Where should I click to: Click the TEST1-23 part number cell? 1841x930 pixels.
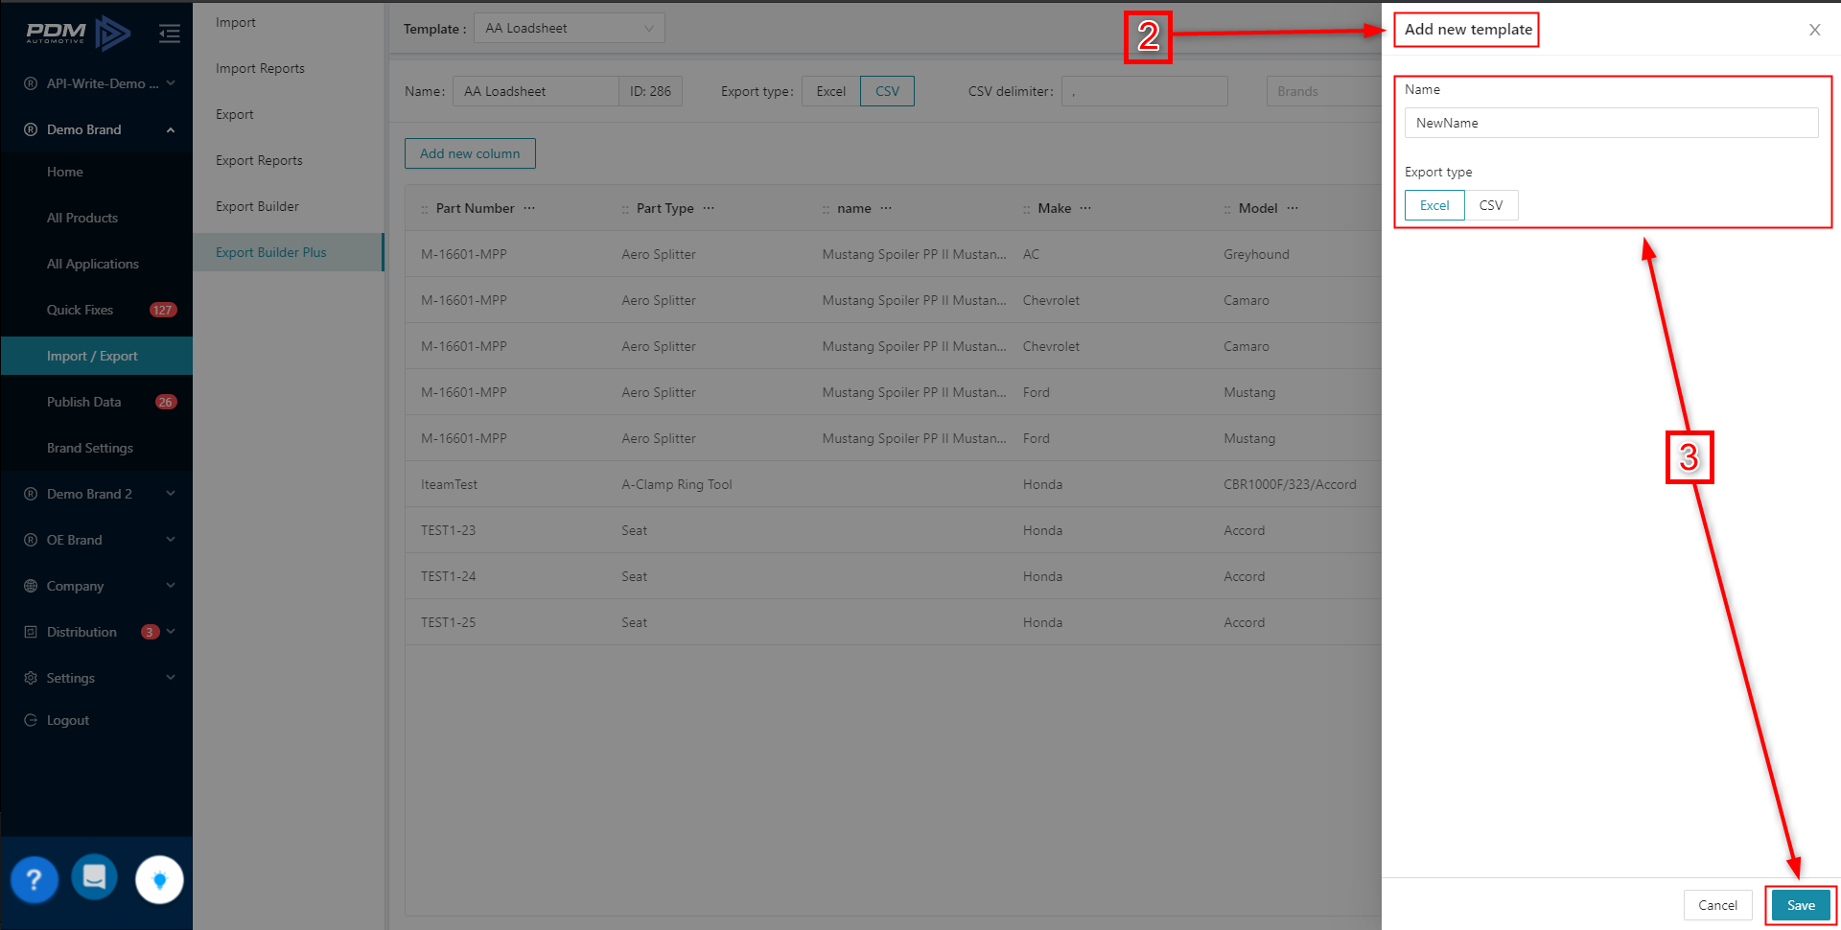coord(448,530)
